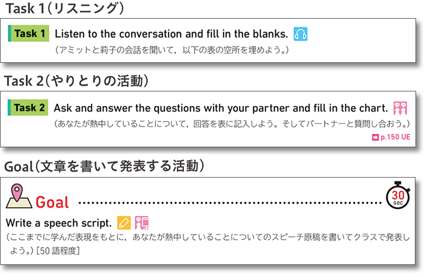Click 'Listen to the conversation' instruction text
This screenshot has width=426, height=276.
point(171,34)
